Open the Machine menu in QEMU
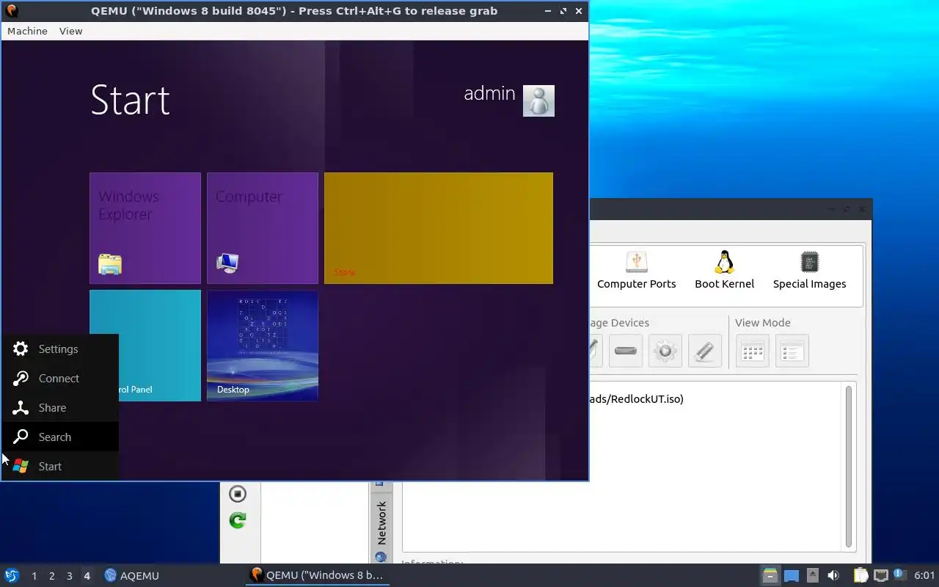Screen dimensions: 939x587 pos(27,31)
